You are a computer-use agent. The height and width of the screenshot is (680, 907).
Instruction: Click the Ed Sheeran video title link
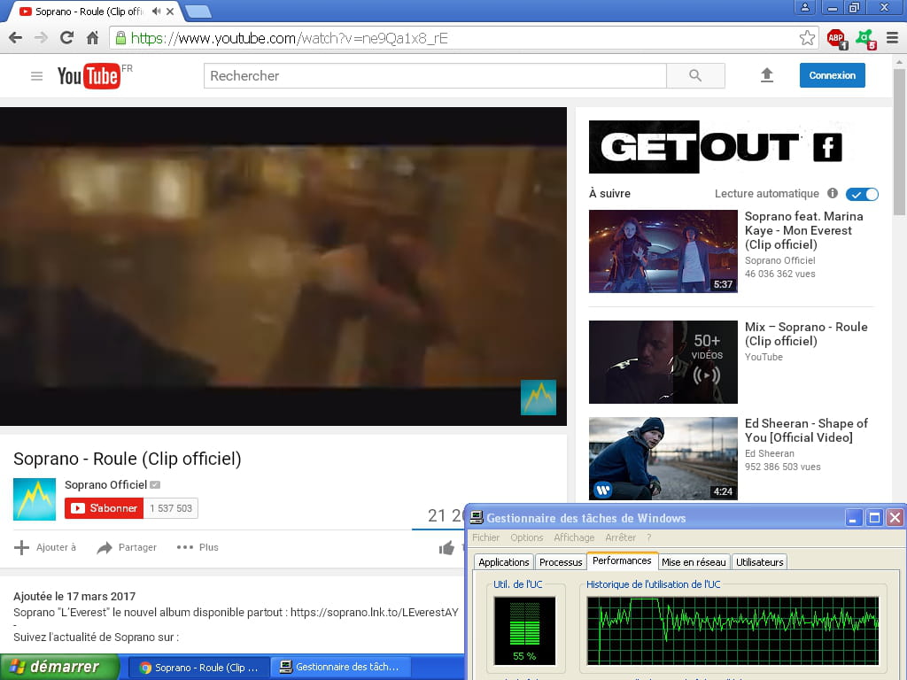(x=806, y=430)
